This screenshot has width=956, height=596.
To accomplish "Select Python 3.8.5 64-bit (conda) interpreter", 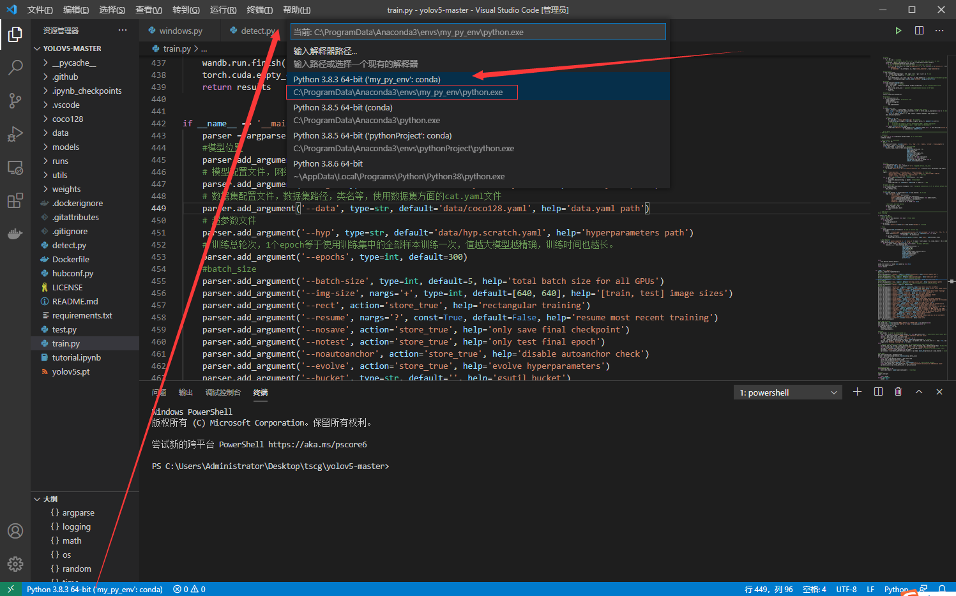I will [x=479, y=114].
